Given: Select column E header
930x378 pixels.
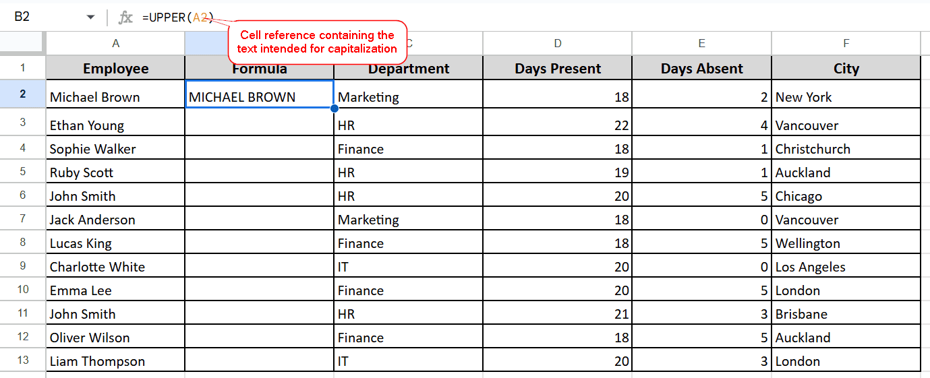Looking at the screenshot, I should (702, 44).
